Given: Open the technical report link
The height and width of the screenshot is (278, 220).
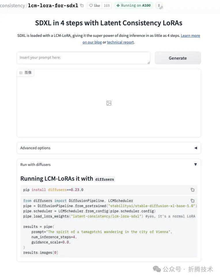Looking at the screenshot, I should tap(120, 42).
